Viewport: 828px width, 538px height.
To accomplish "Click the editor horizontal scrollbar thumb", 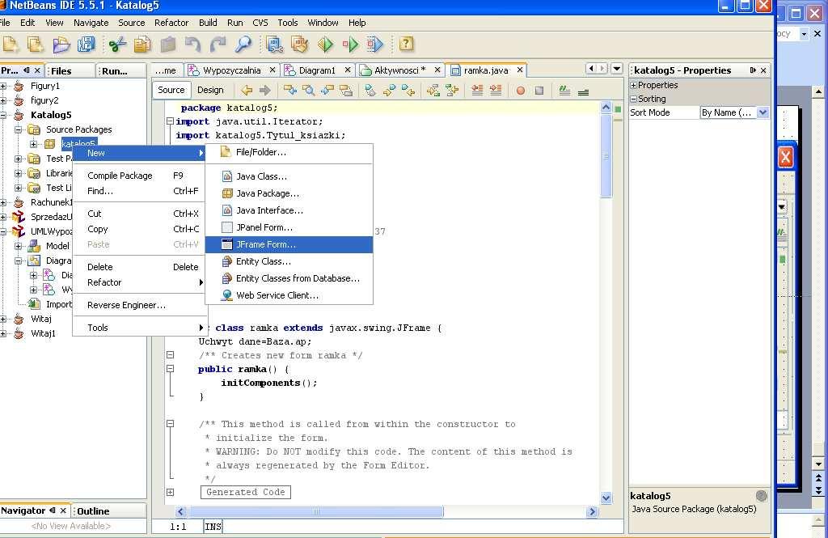I will tap(316, 511).
